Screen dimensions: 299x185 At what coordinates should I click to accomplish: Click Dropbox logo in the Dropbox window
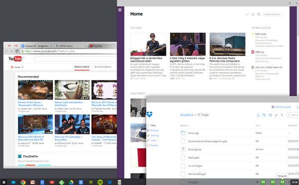pos(149,114)
